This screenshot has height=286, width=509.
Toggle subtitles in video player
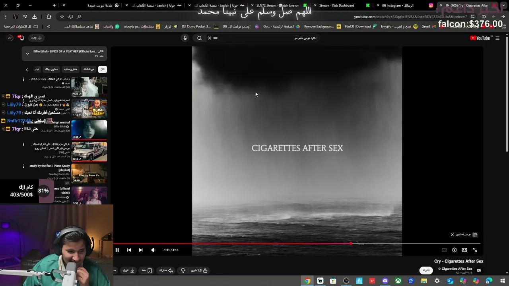(x=444, y=250)
